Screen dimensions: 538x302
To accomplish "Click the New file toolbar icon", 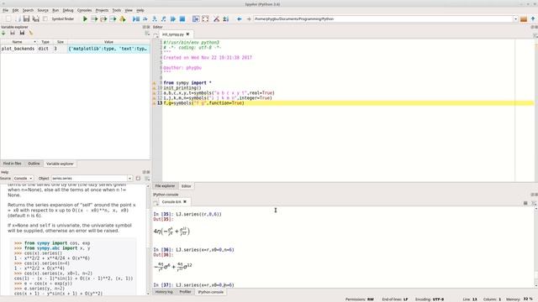I will pos(8,19).
